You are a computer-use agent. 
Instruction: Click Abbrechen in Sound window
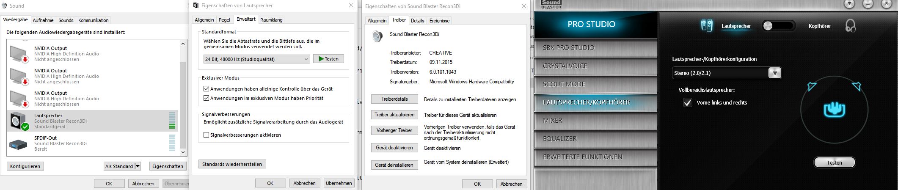click(x=143, y=184)
